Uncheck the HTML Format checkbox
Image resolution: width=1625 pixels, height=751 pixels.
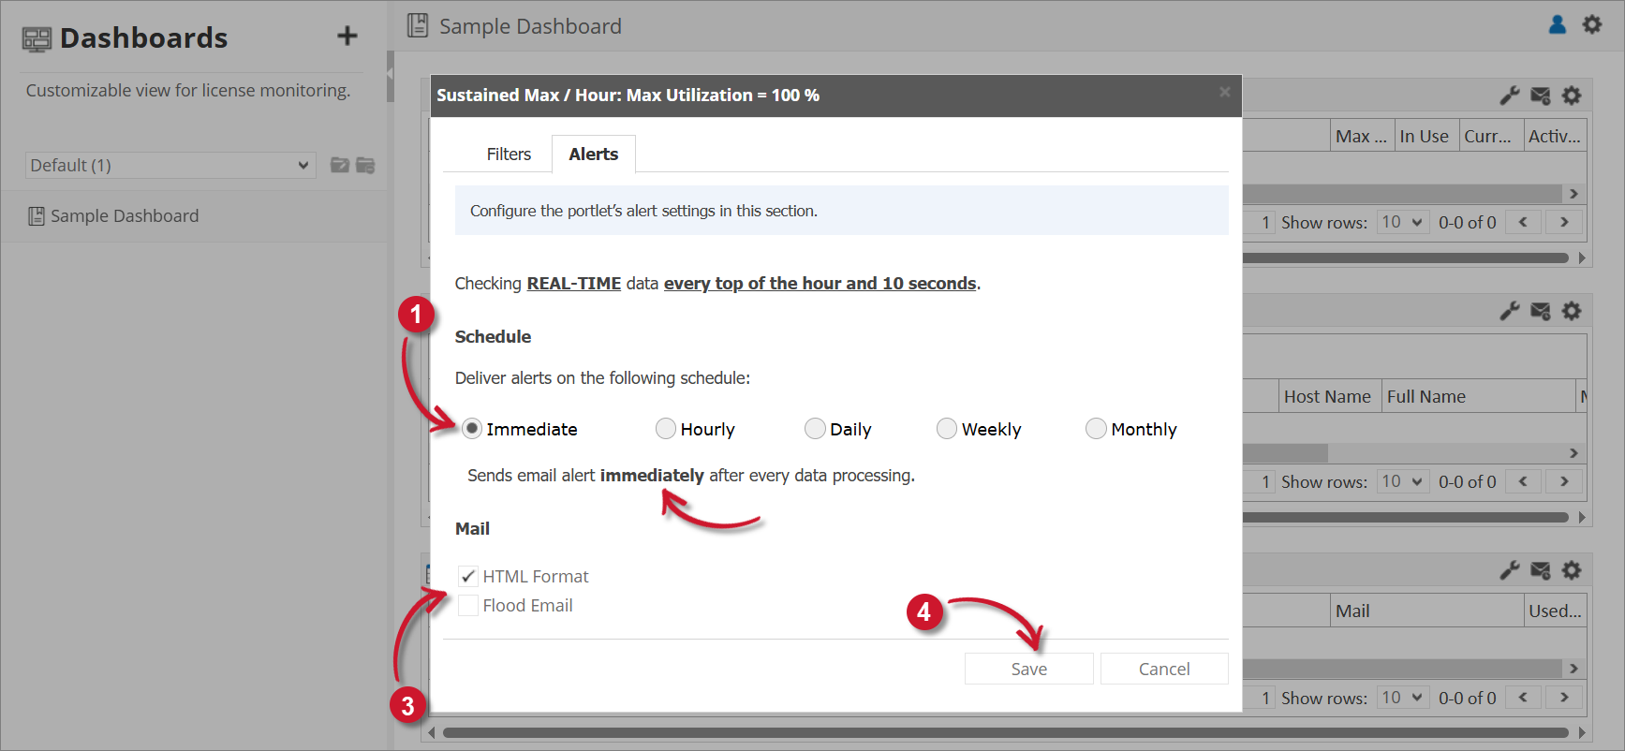point(468,576)
